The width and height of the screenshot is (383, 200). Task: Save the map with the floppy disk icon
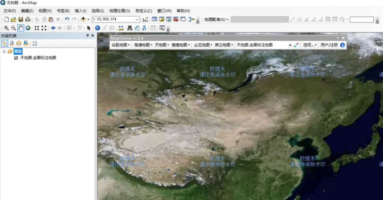[21, 19]
